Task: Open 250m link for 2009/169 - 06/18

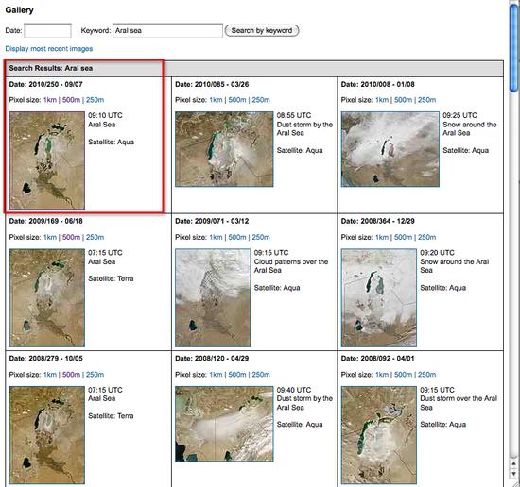Action: point(95,237)
